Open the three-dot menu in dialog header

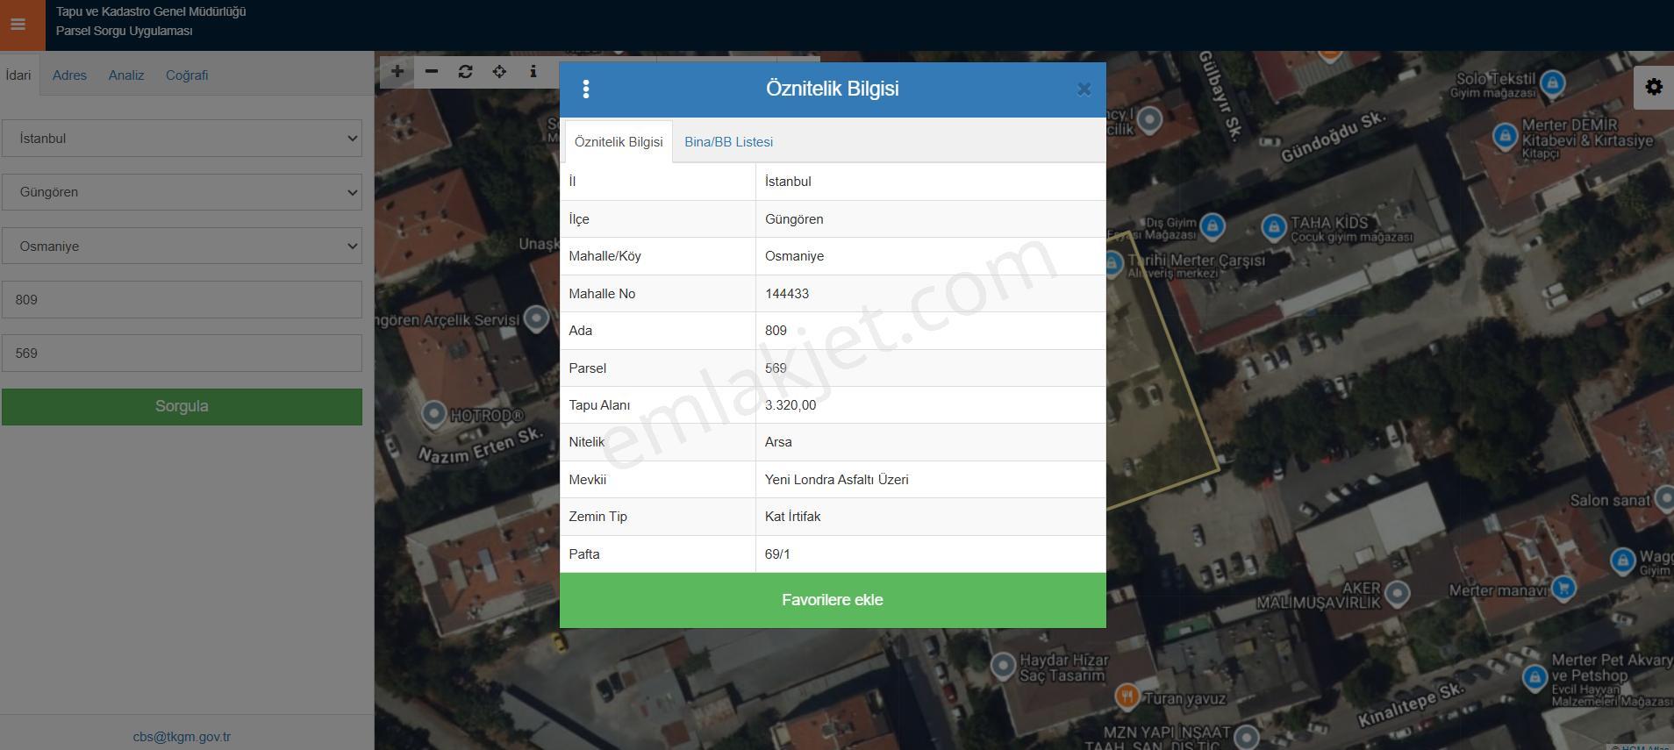(x=586, y=89)
